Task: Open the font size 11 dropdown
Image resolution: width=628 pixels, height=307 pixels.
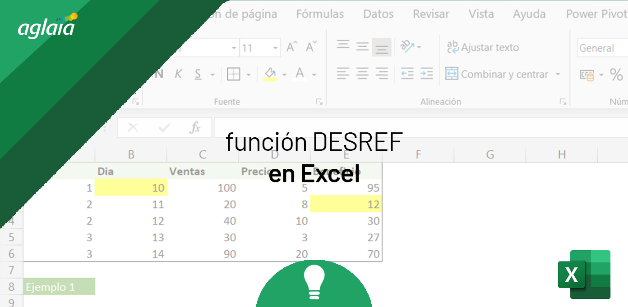Action: click(x=275, y=48)
